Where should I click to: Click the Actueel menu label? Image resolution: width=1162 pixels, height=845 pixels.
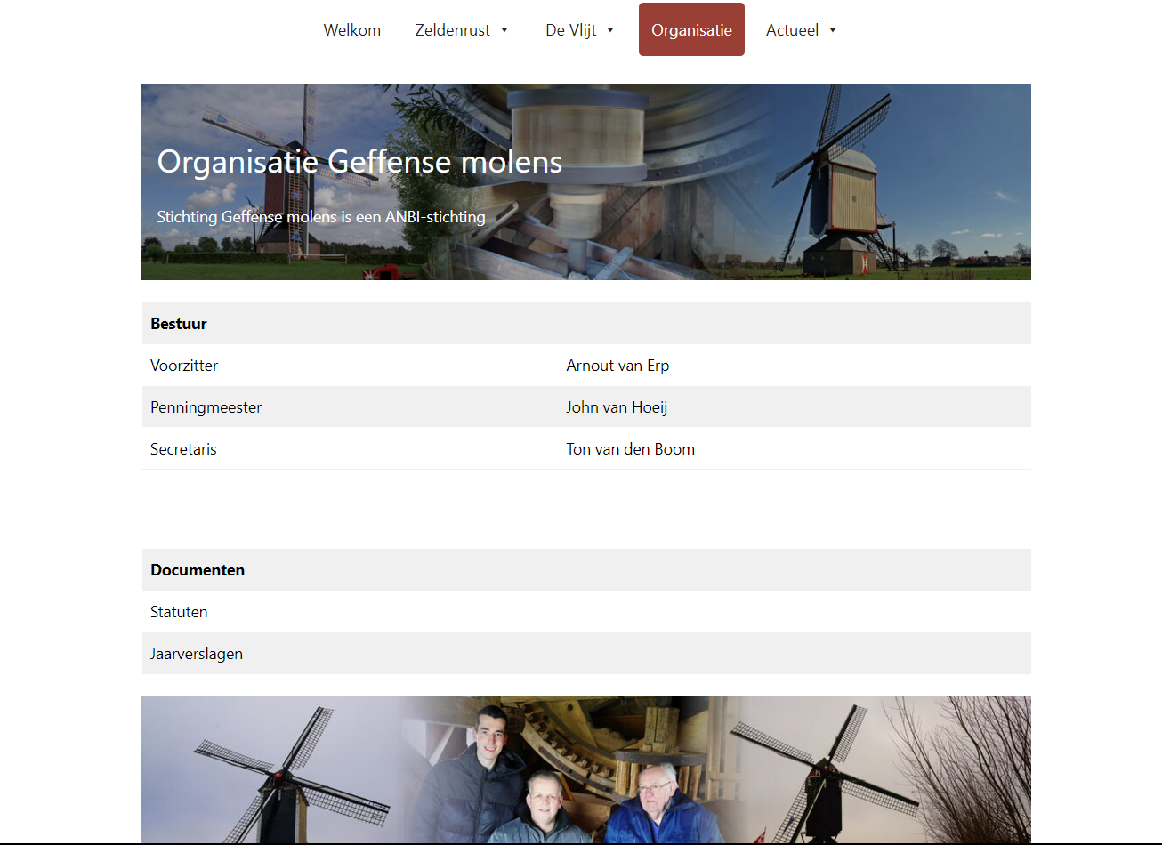(792, 30)
